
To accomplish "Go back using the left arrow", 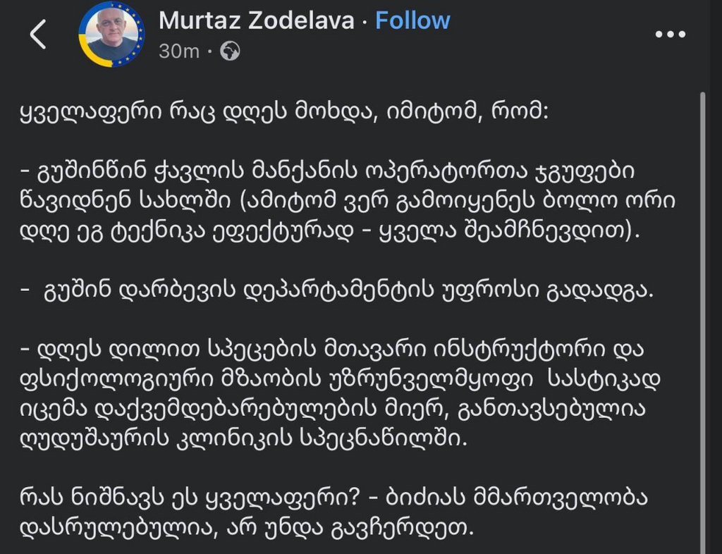I will [38, 35].
